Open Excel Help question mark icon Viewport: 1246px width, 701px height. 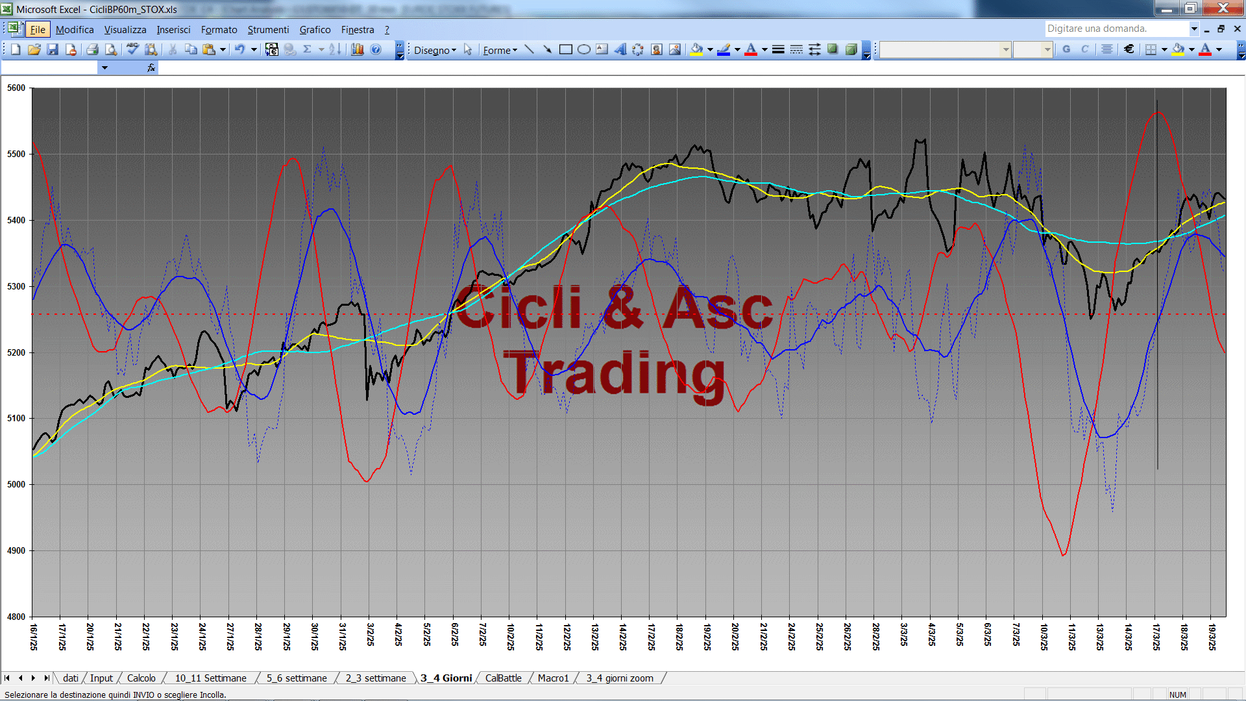coord(376,49)
